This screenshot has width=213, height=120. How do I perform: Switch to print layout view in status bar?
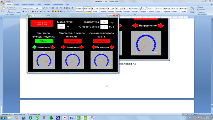pos(183,114)
